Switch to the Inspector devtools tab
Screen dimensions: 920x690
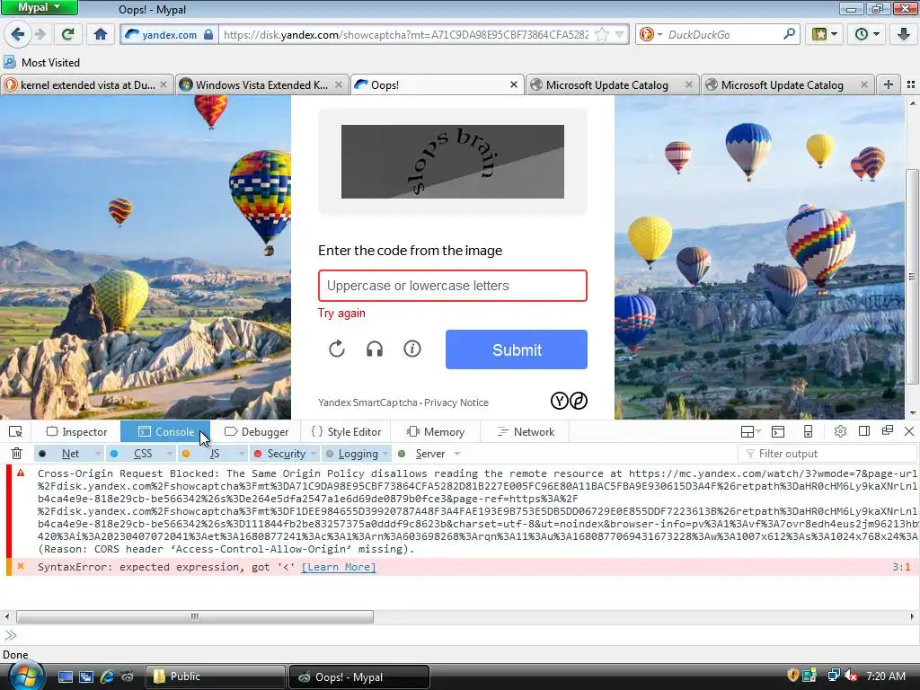click(77, 432)
